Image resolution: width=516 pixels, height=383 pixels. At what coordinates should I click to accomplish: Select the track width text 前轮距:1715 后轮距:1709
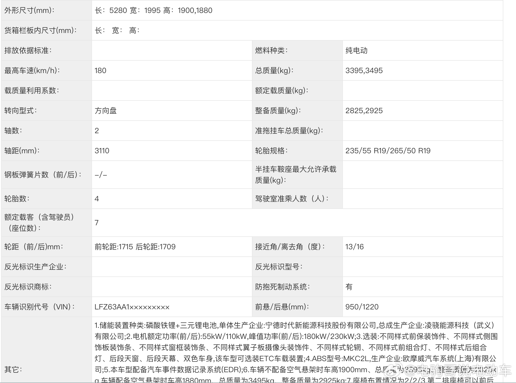tap(135, 247)
